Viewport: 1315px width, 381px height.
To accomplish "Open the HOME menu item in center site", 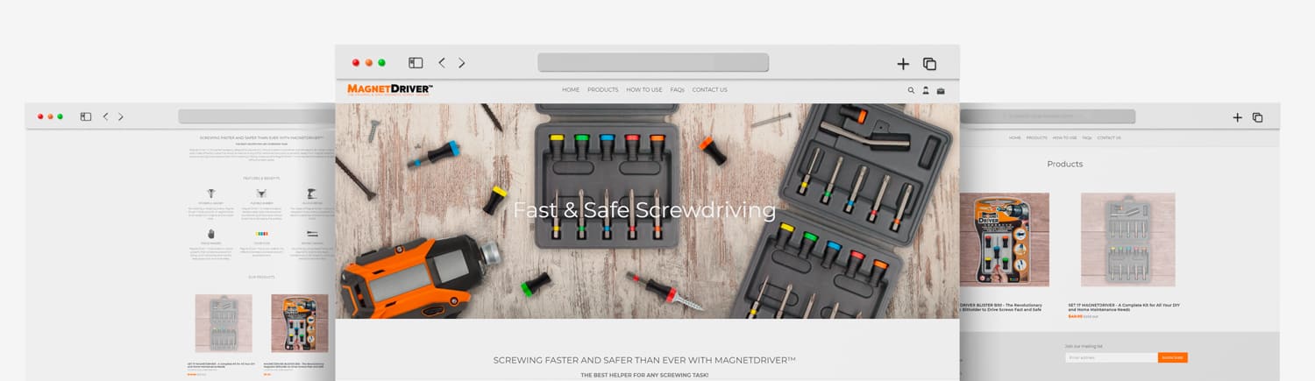I will point(571,89).
